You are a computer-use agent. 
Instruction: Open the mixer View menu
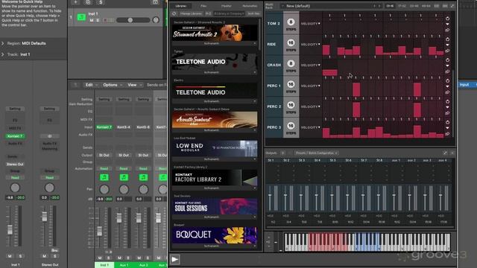[134, 85]
